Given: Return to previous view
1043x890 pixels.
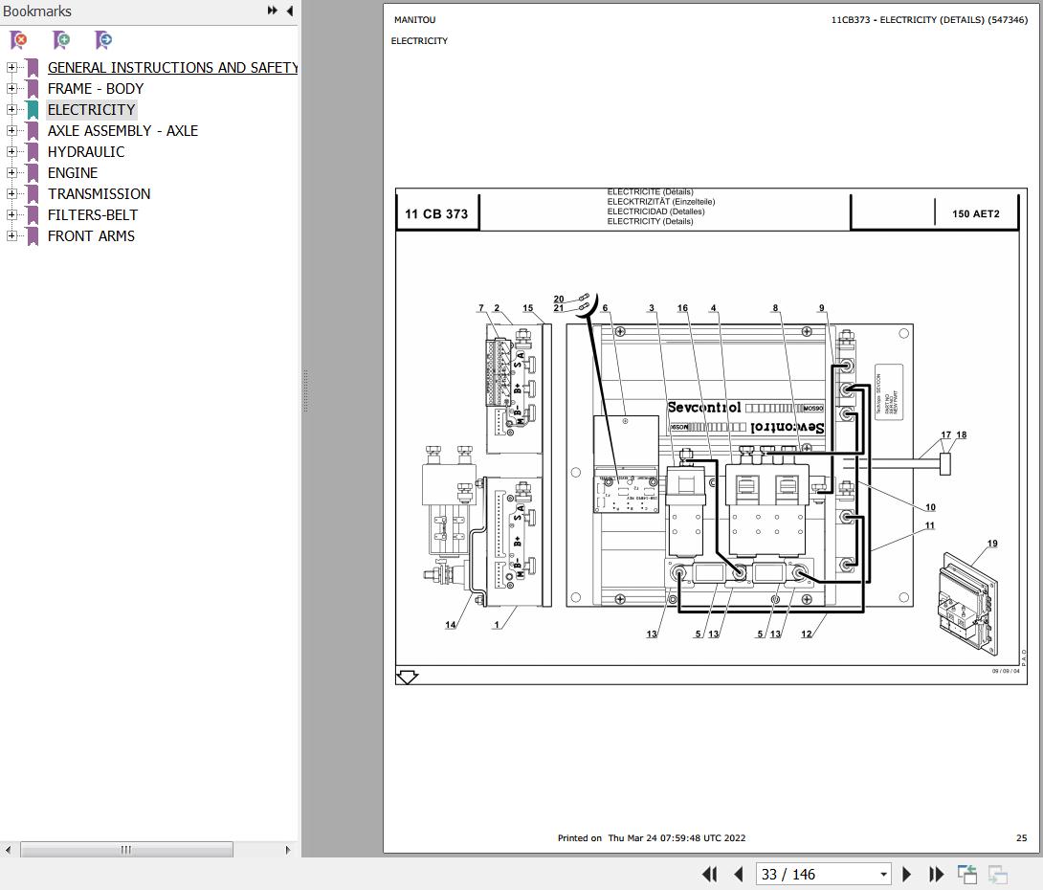Looking at the screenshot, I should click(x=966, y=874).
